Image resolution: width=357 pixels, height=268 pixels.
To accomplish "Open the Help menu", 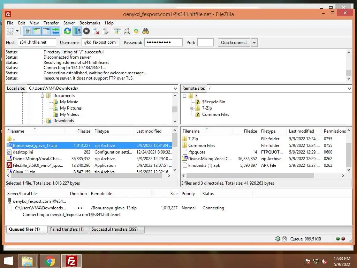I will pyautogui.click(x=109, y=23).
